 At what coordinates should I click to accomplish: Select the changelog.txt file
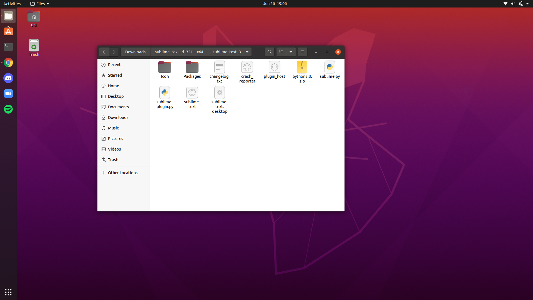(219, 72)
